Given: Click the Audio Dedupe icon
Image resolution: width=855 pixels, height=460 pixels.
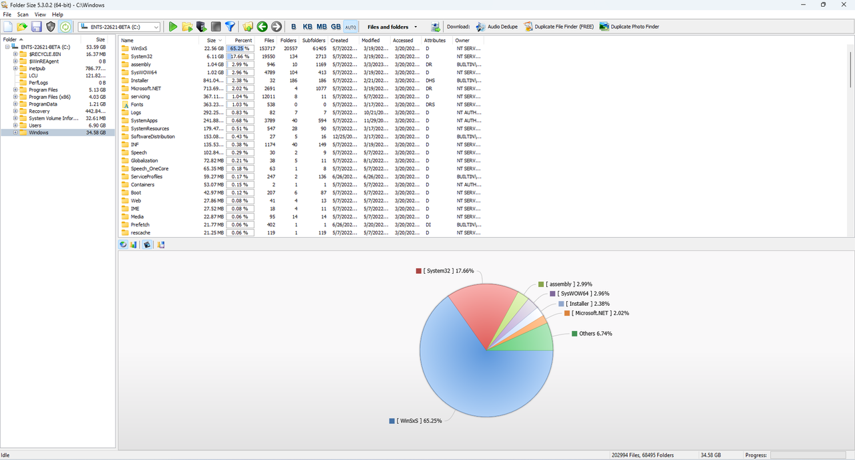Looking at the screenshot, I should point(481,27).
